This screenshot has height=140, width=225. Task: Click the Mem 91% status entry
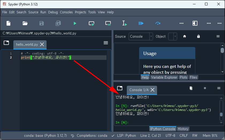tap(210, 135)
